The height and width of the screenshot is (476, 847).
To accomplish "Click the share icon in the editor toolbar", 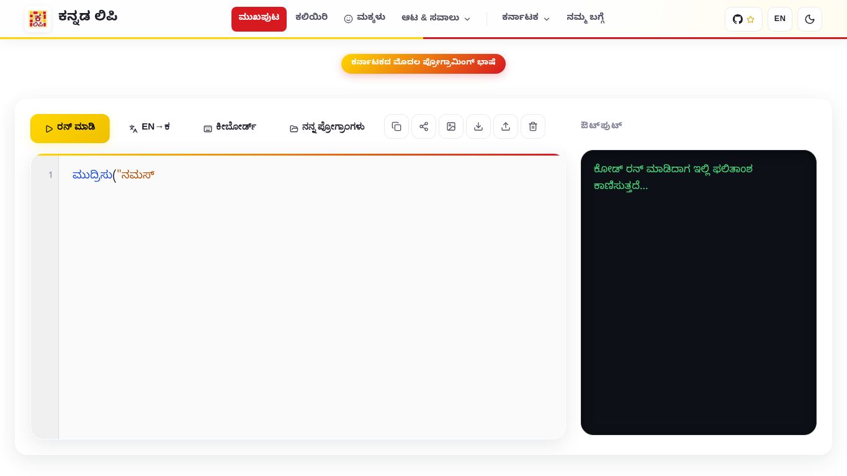I will 424,126.
